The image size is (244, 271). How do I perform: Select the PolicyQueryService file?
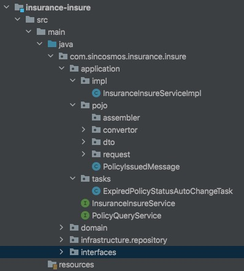tap(126, 215)
